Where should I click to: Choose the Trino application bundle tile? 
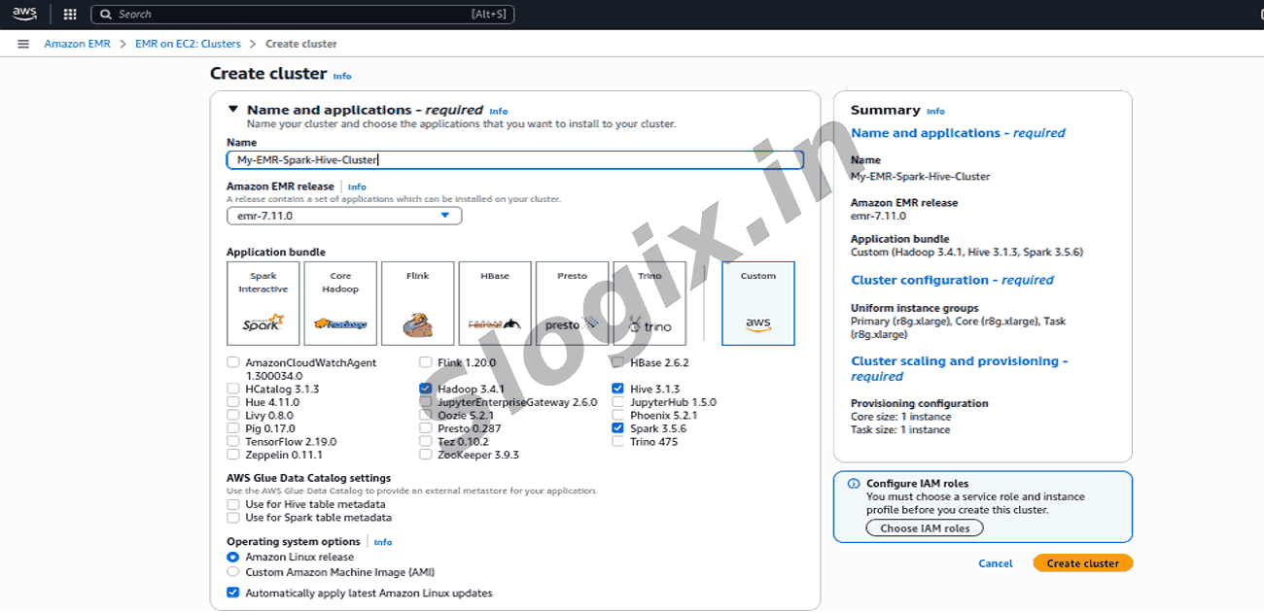click(650, 303)
